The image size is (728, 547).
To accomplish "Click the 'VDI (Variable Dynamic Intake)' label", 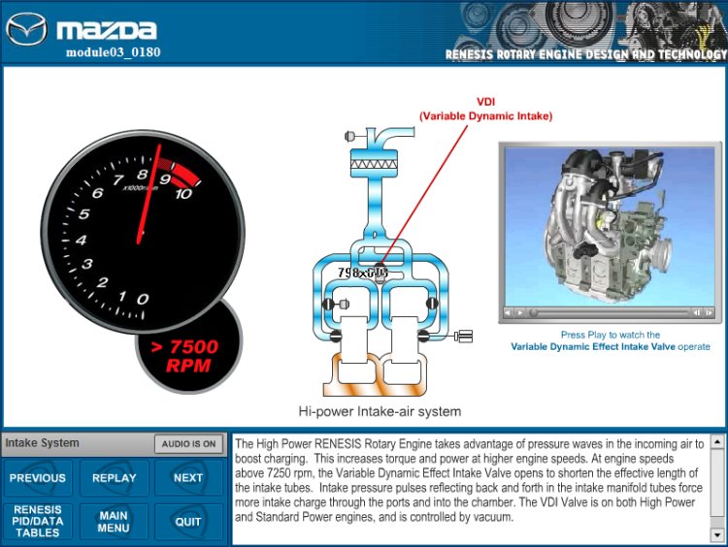I will point(485,109).
